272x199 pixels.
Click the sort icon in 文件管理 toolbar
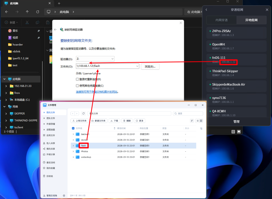[192, 121]
